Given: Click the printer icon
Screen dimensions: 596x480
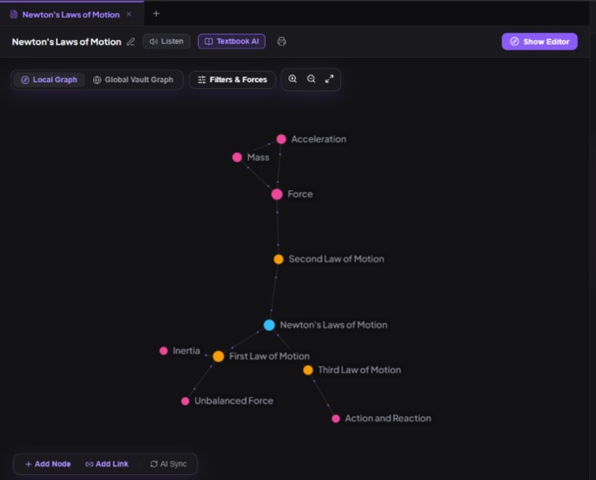Looking at the screenshot, I should coord(282,41).
